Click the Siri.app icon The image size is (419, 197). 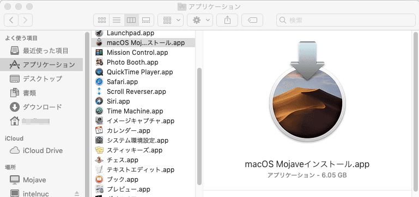click(x=99, y=101)
